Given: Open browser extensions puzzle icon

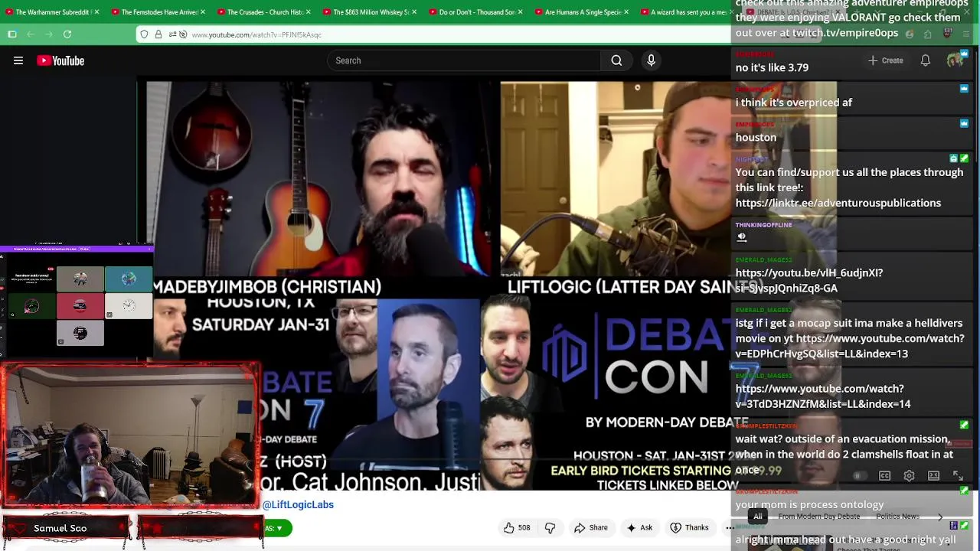Looking at the screenshot, I should click(x=928, y=34).
